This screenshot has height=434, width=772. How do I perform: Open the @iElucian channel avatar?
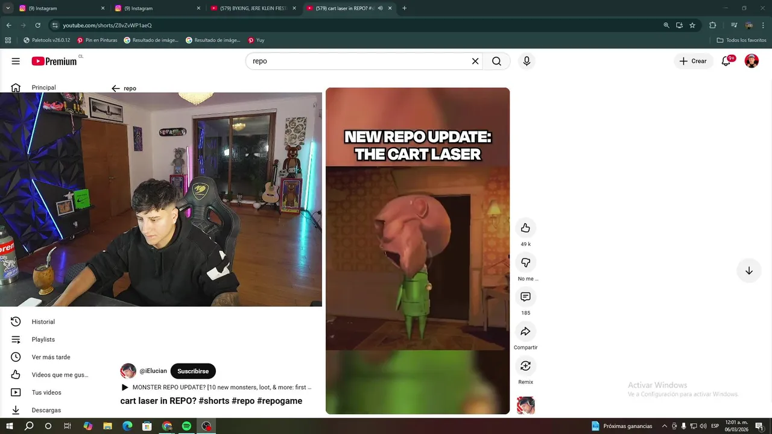coord(128,371)
